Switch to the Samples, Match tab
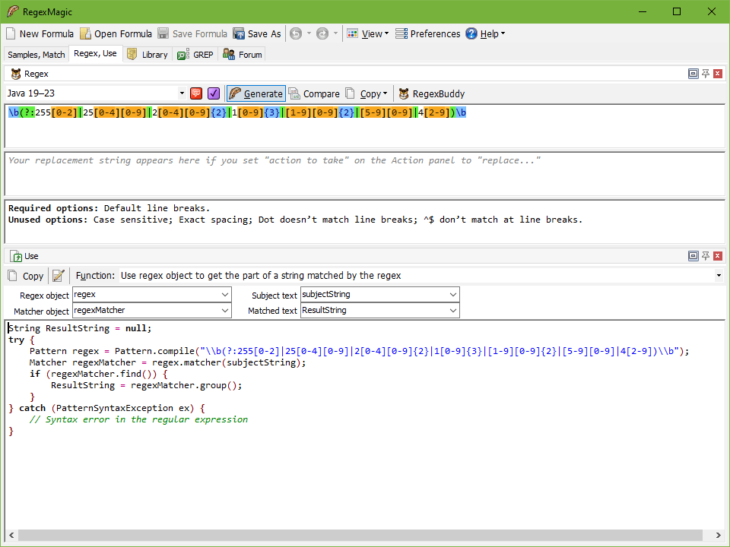The image size is (730, 547). (36, 55)
